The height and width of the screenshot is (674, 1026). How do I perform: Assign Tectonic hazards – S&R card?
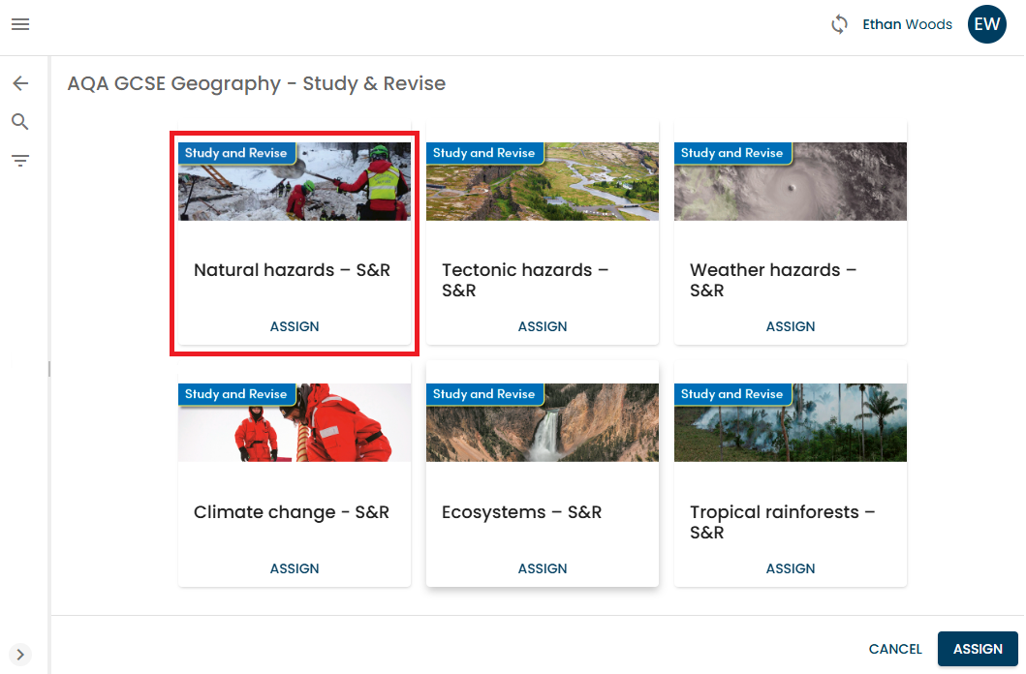click(543, 327)
